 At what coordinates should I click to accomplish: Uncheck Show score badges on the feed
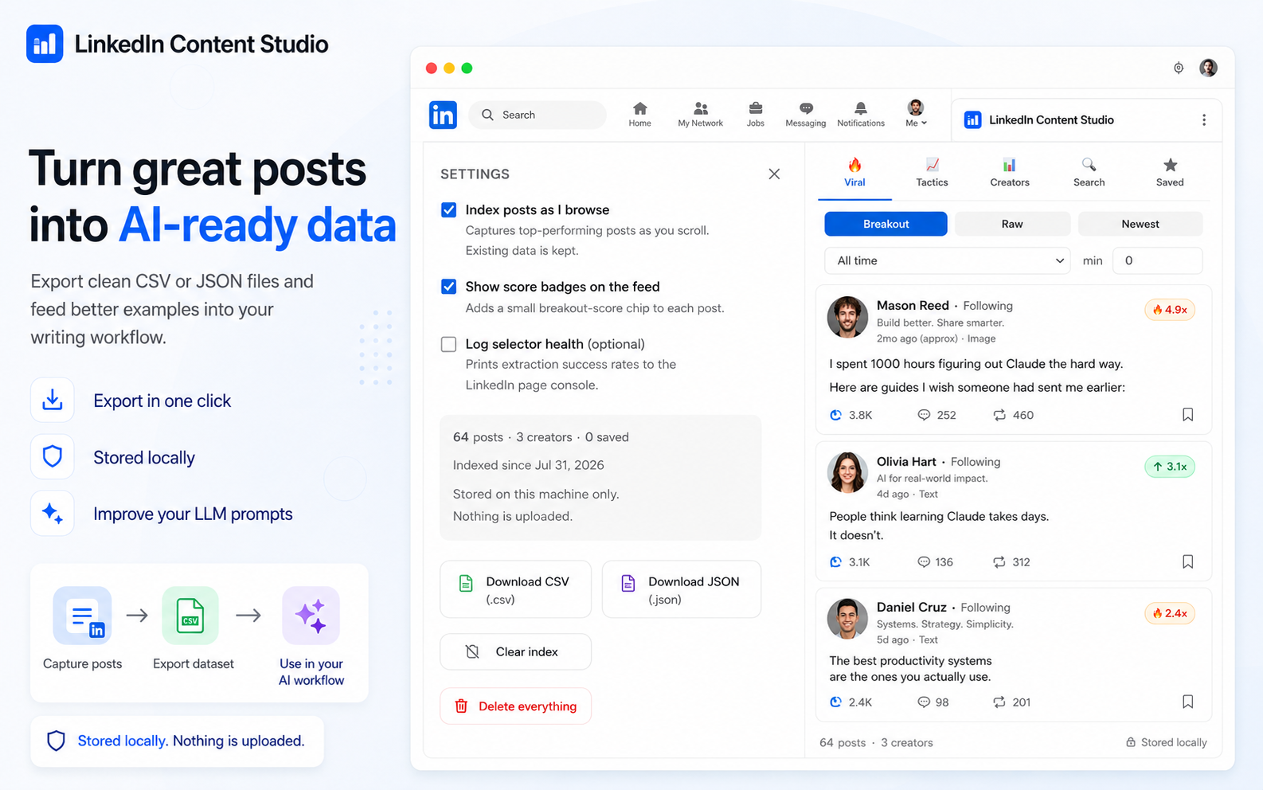tap(449, 287)
